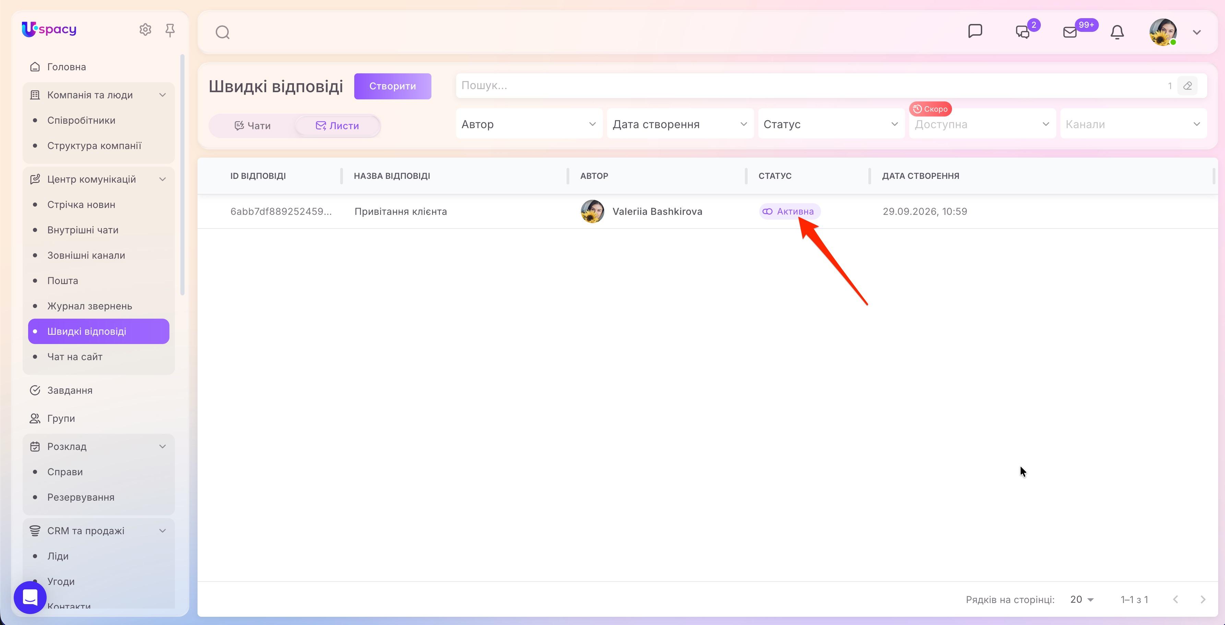Open Привітання клієнта reply

(x=401, y=211)
